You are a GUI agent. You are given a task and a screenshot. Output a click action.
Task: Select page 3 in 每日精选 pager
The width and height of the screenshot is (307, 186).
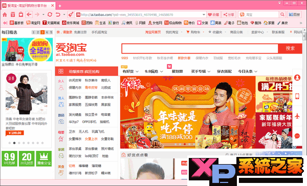click(x=42, y=33)
